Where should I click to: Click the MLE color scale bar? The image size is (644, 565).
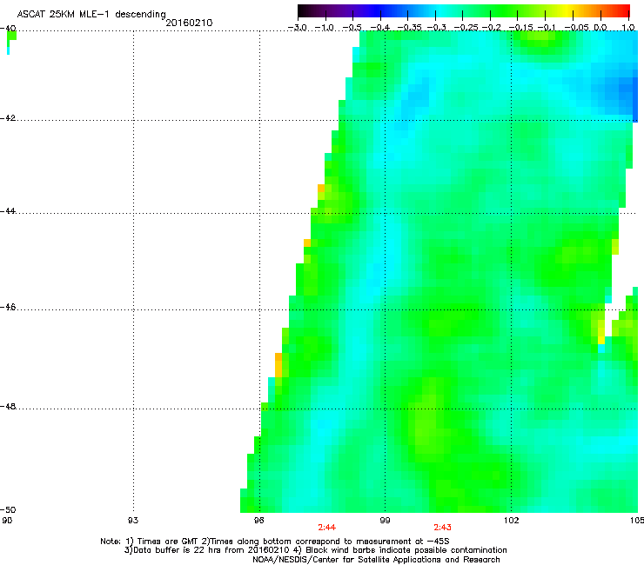tap(464, 11)
